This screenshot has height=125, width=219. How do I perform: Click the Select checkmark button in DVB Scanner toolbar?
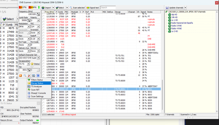pyautogui.click(x=60, y=8)
